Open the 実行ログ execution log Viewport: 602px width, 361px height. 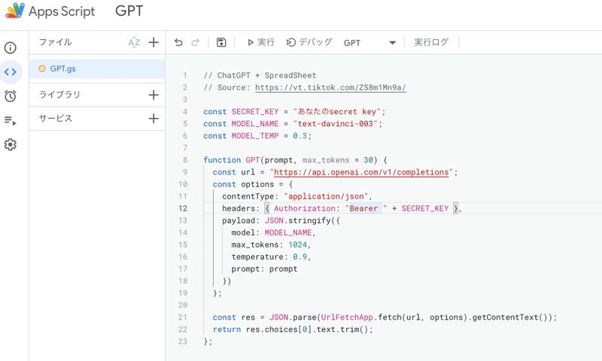point(431,42)
